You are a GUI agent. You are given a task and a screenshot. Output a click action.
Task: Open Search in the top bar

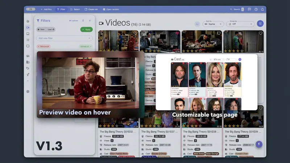click(237, 9)
